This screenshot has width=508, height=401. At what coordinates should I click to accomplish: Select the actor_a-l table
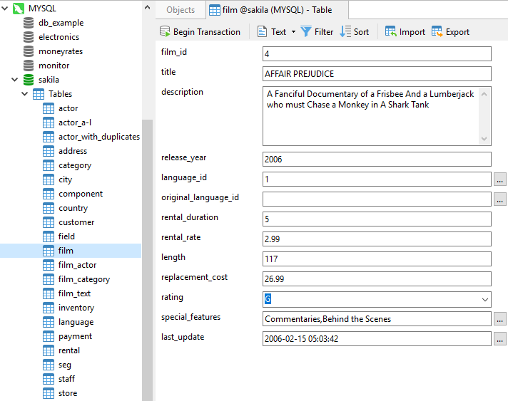point(75,123)
